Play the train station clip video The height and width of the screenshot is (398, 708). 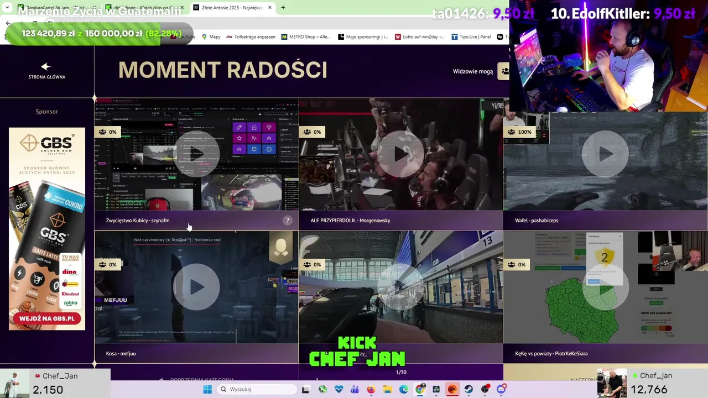pyautogui.click(x=400, y=287)
